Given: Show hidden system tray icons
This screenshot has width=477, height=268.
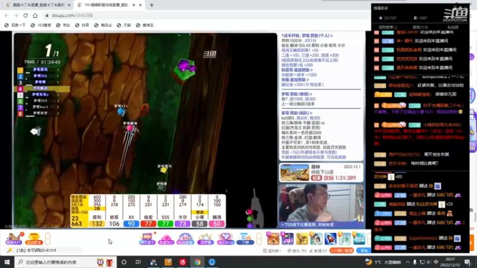Looking at the screenshot, I should 407,262.
